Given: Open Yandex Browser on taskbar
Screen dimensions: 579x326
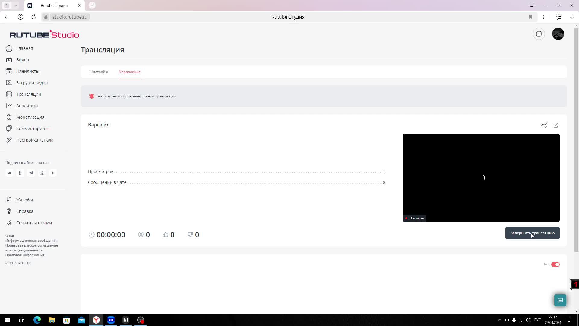Looking at the screenshot, I should [x=96, y=320].
